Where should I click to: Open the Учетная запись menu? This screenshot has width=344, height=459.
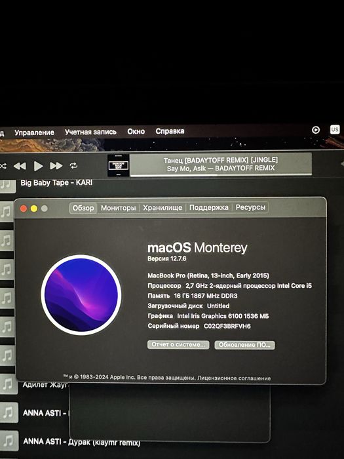coord(90,132)
